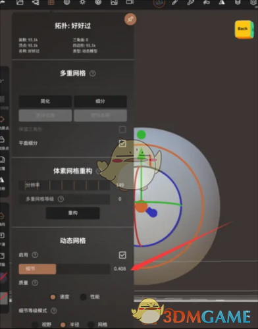Toggle the 启用 dynamic mesh checkbox
This screenshot has height=329, width=258.
(122, 255)
